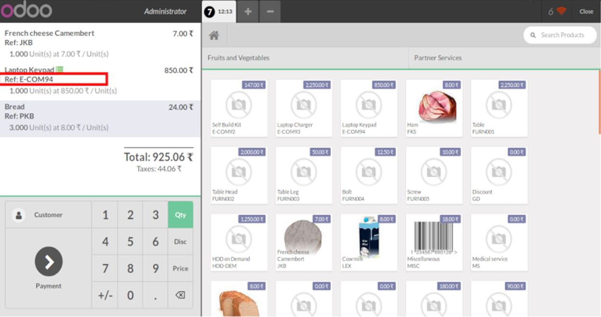
Task: Tap numpad digit 0
Action: 130,295
